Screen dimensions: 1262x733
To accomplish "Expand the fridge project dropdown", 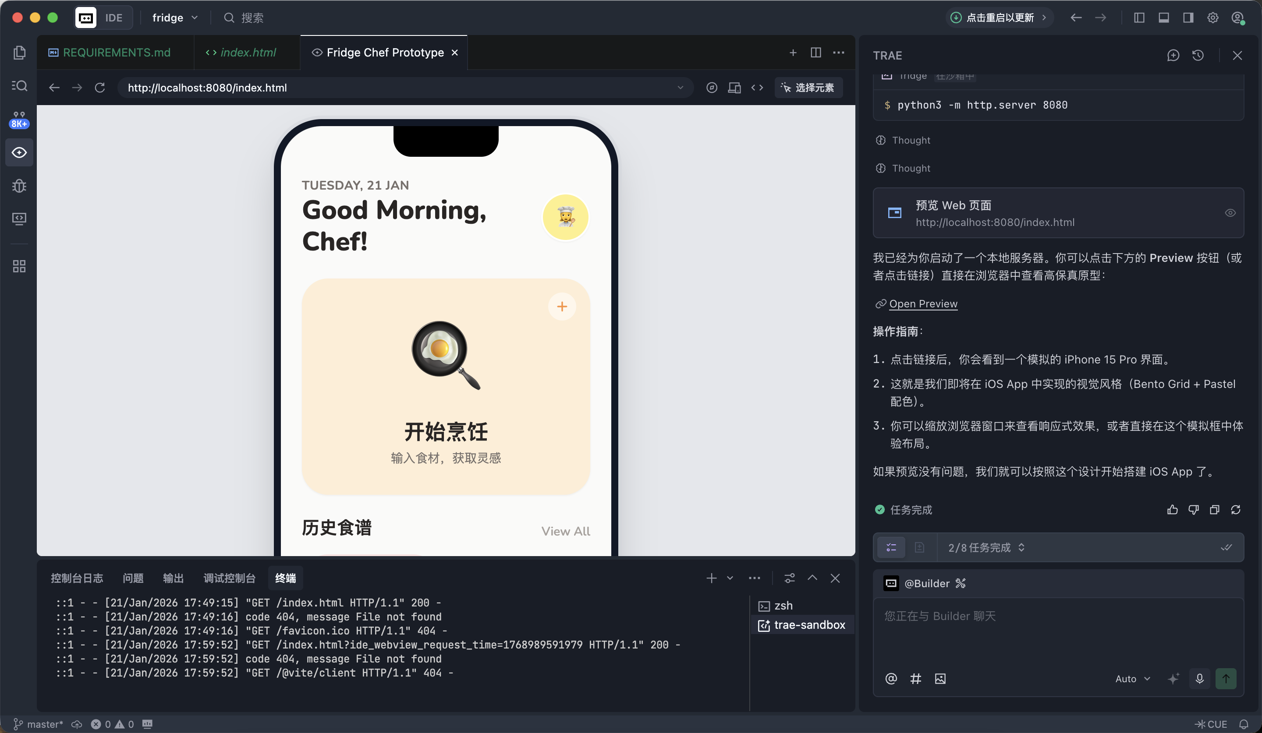I will 175,18.
